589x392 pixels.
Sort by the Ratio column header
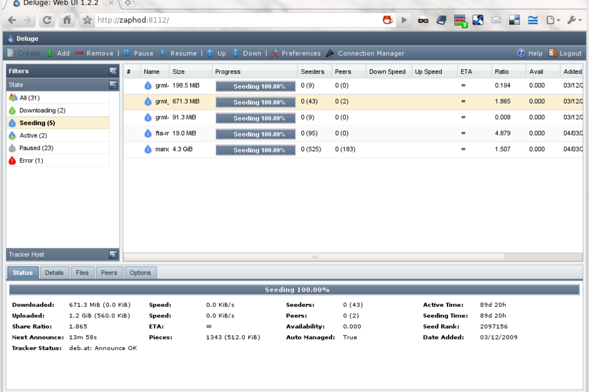(x=509, y=71)
